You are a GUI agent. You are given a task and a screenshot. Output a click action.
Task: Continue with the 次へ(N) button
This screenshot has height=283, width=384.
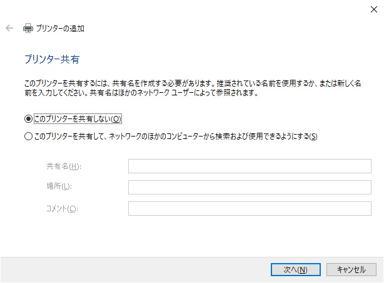click(296, 269)
